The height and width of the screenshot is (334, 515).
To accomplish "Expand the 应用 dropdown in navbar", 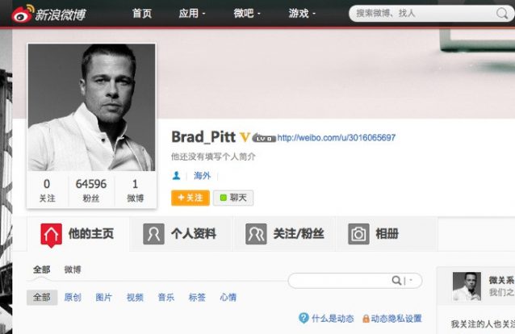I will [192, 13].
